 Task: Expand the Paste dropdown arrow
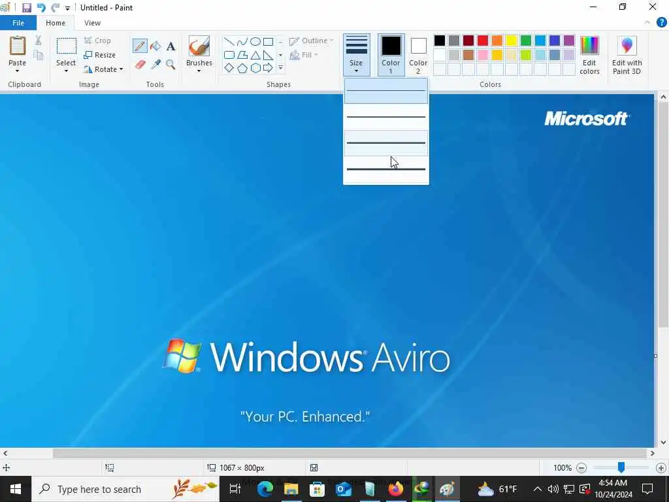point(18,71)
